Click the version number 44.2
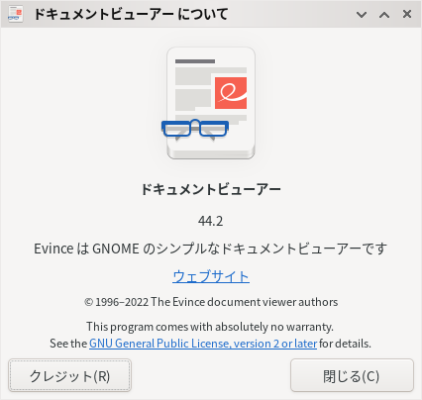This screenshot has width=422, height=400. [x=211, y=221]
